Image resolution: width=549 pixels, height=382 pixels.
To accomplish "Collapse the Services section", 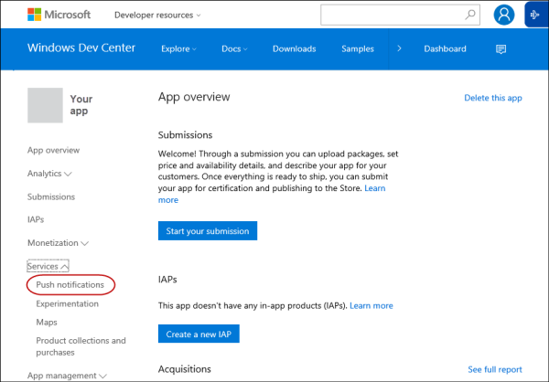I will point(49,266).
